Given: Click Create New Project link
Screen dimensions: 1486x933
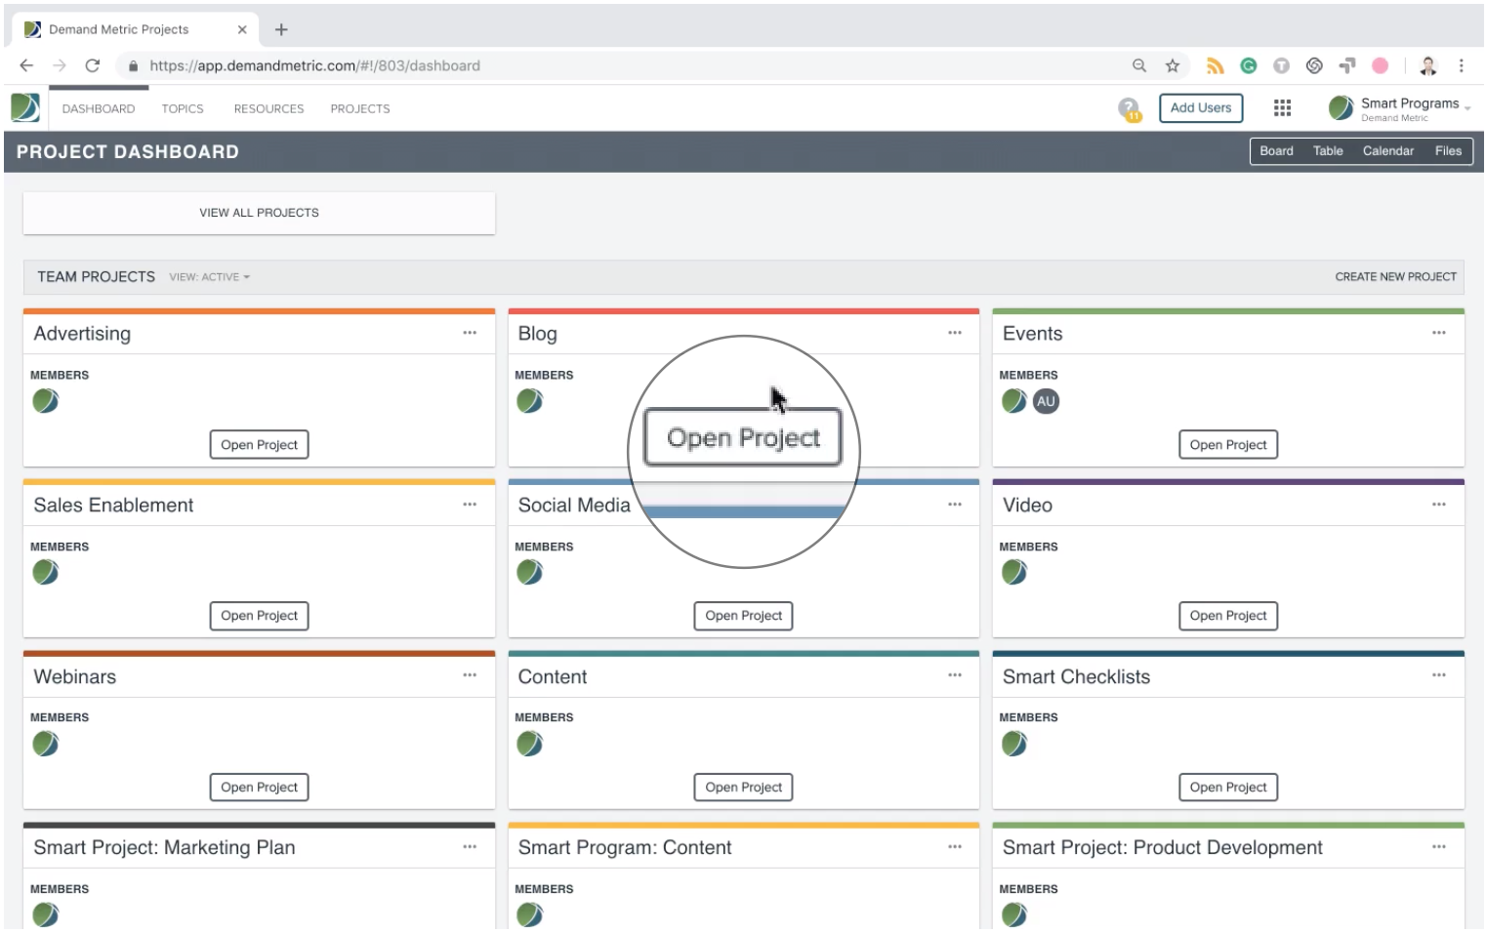Looking at the screenshot, I should coord(1395,277).
